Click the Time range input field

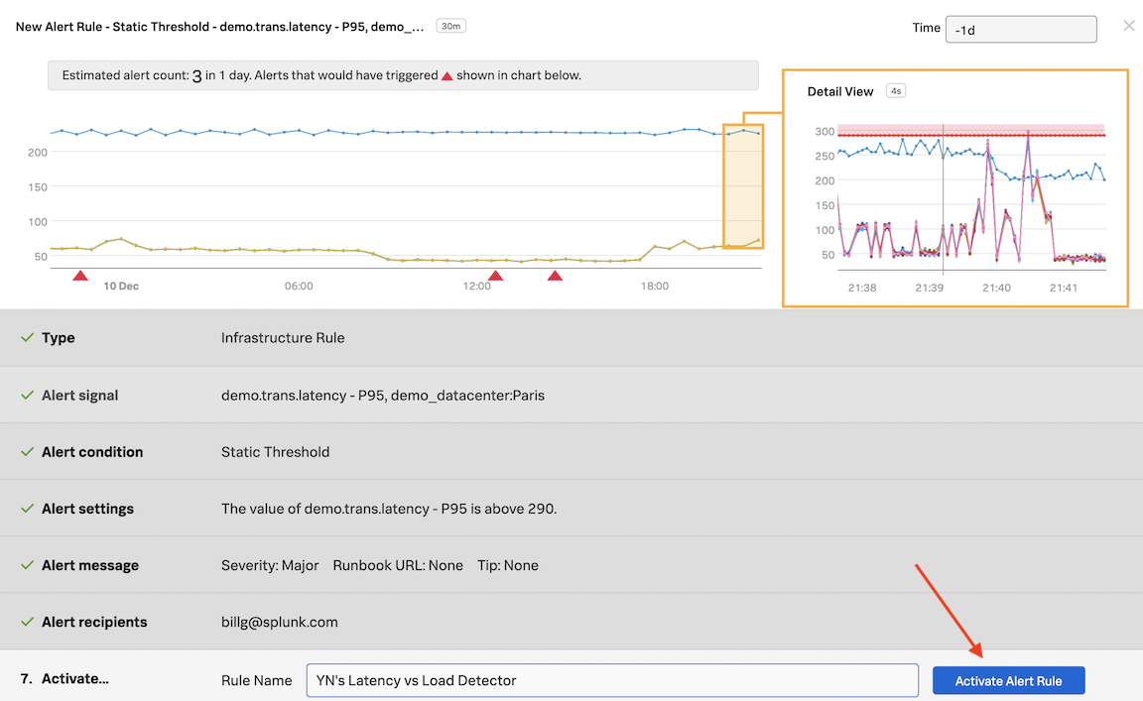pyautogui.click(x=1020, y=29)
